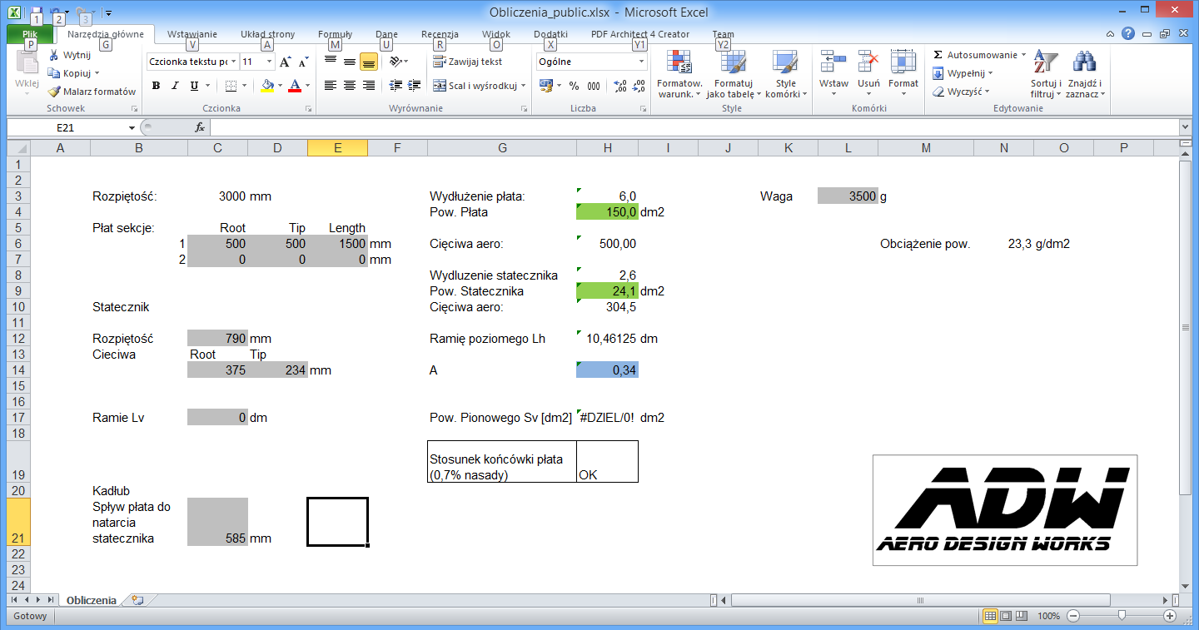Click the insert function fx icon

click(x=200, y=127)
